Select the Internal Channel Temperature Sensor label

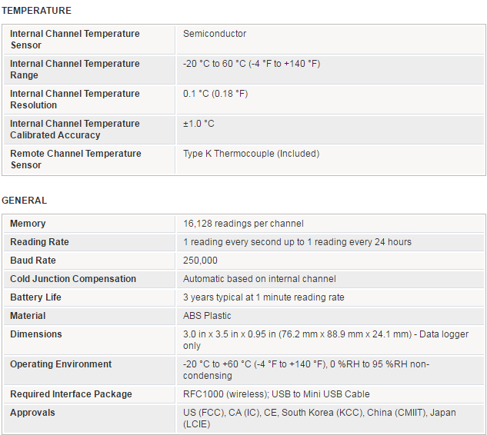point(75,39)
